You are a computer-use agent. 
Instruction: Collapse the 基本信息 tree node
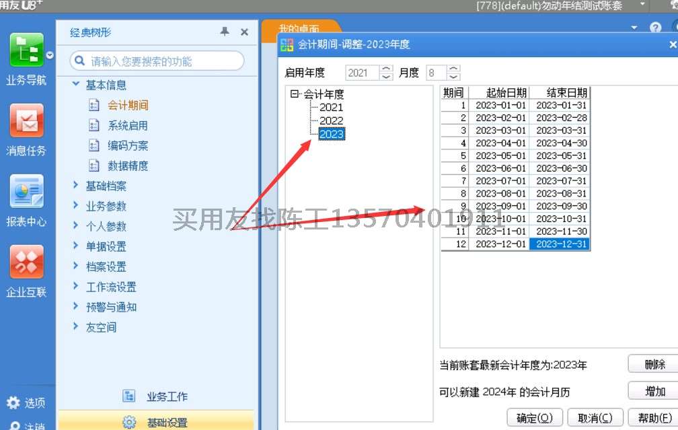76,83
